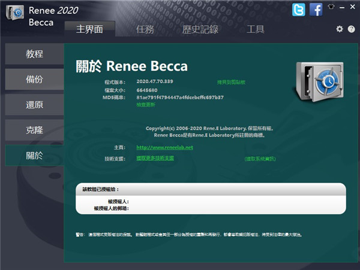Viewport: 360px width, 270px height.
Task: Click the Renee Becca safe logo in title bar
Action: coord(15,13)
